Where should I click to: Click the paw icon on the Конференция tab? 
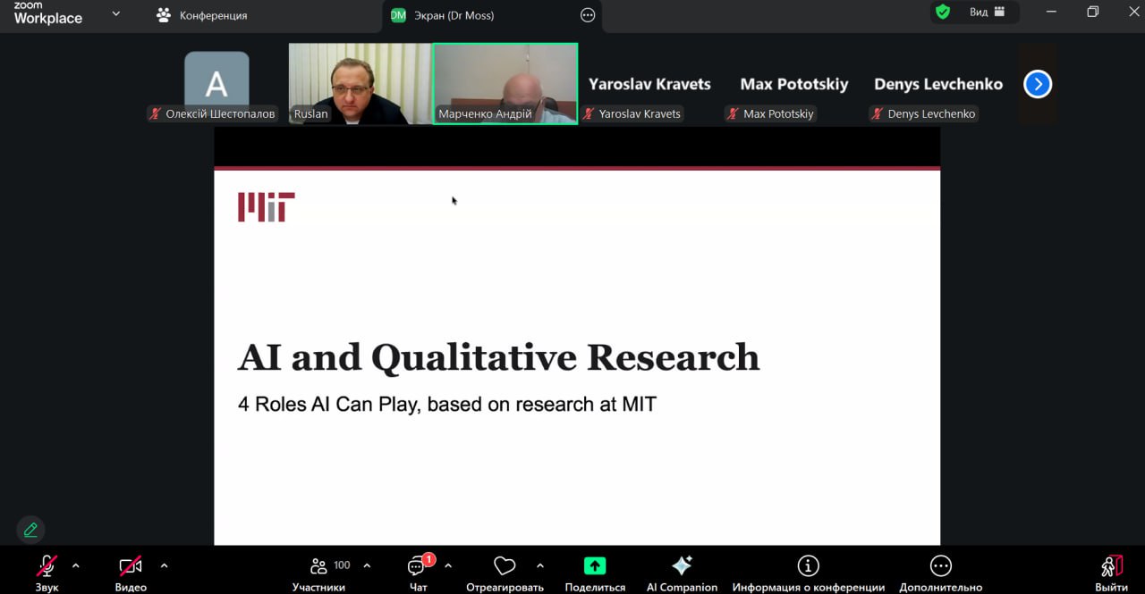[163, 15]
